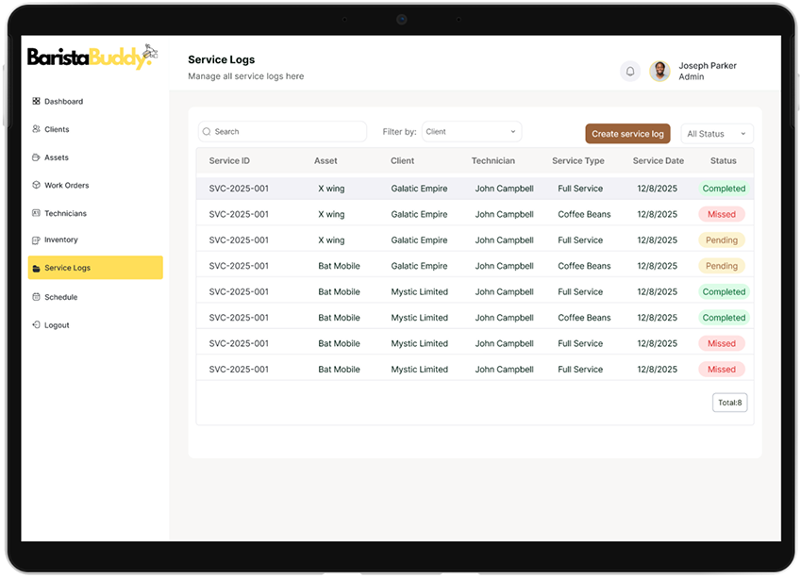
Task: Click the notification bell icon
Action: [x=629, y=71]
